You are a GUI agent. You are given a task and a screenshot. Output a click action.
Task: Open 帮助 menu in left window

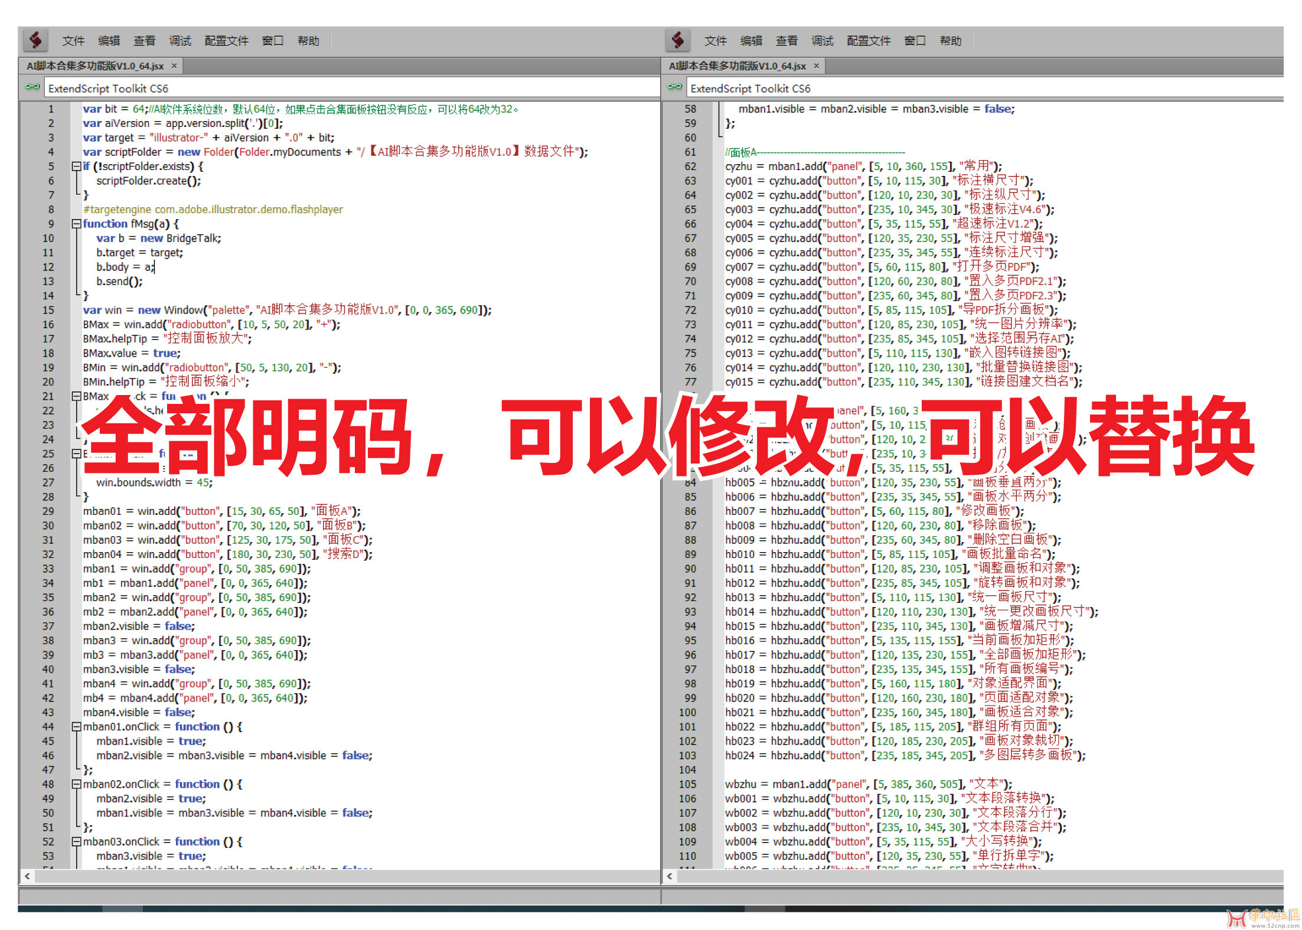pyautogui.click(x=308, y=41)
